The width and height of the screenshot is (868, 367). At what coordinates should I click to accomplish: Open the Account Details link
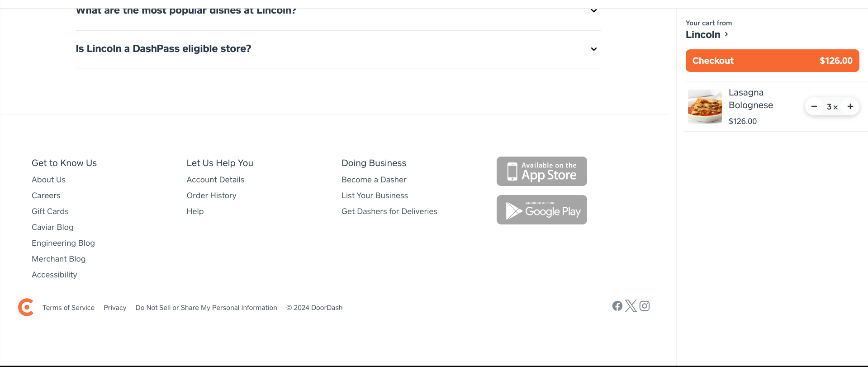[x=215, y=180]
